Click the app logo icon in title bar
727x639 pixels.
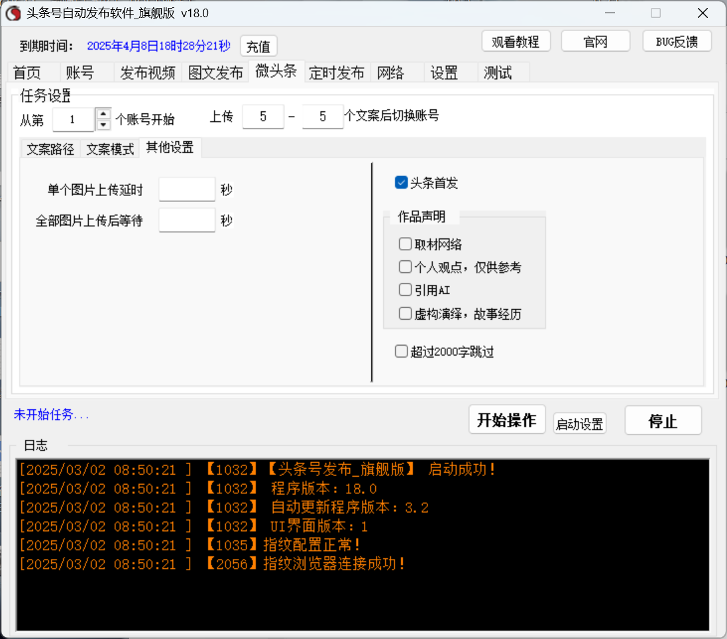(x=13, y=13)
